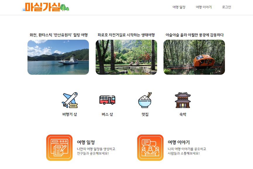The width and height of the screenshot is (253, 169).
Task: Open the 맛집 rice bowl icon
Action: click(145, 100)
